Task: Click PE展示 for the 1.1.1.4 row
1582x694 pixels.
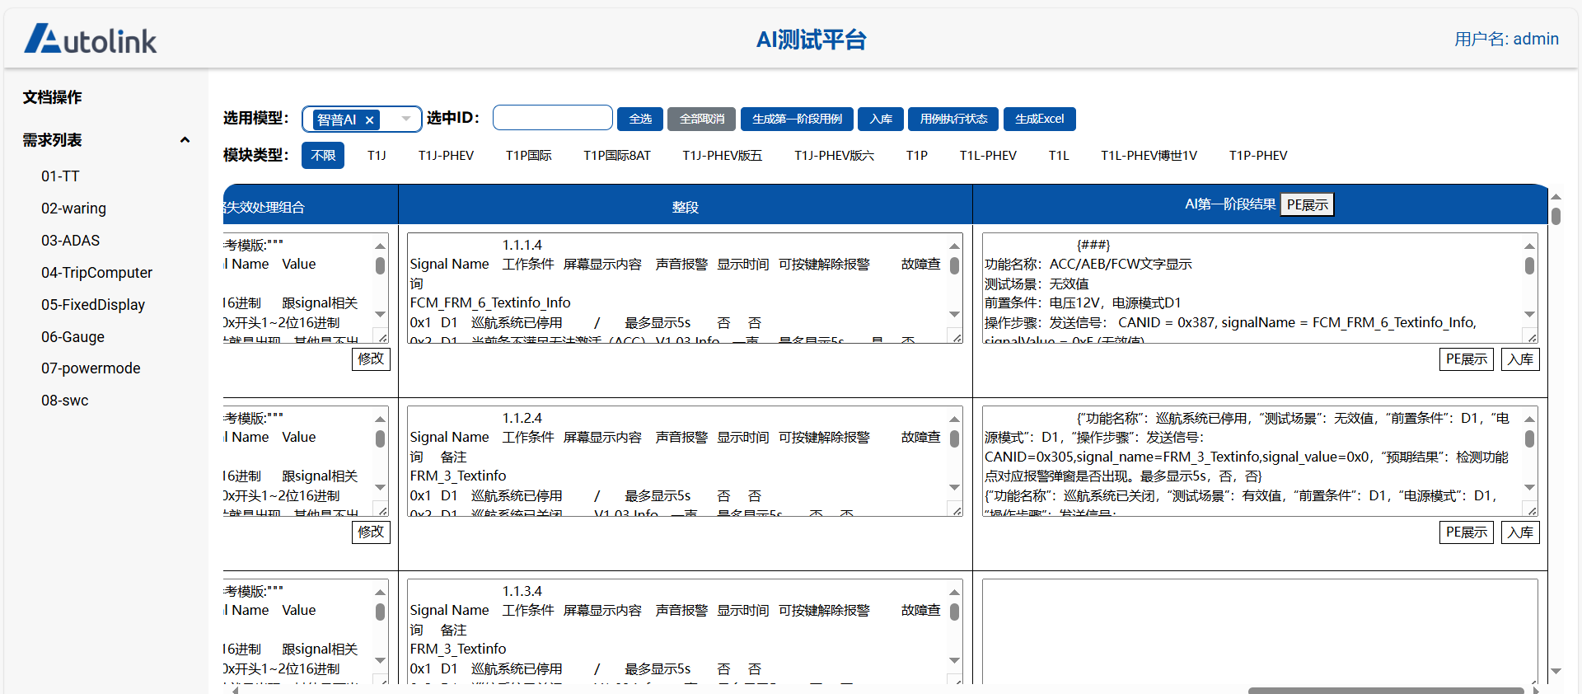Action: point(1467,359)
